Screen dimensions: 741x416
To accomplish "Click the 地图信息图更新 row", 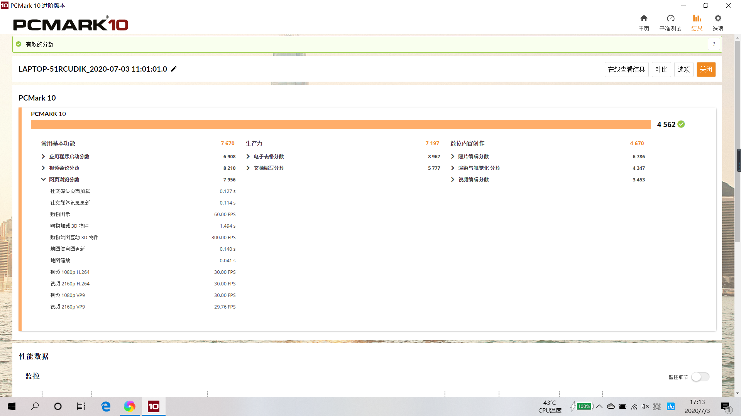I will (x=143, y=249).
